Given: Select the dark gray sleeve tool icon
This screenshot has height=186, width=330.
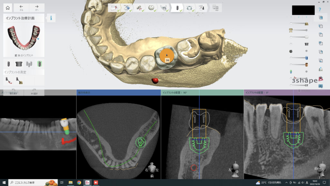Looking at the screenshot, I should pyautogui.click(x=19, y=64).
